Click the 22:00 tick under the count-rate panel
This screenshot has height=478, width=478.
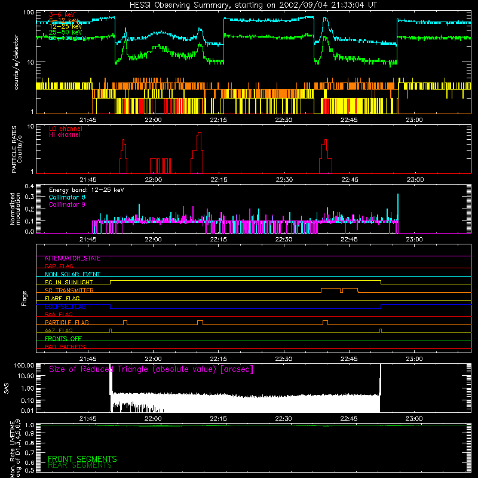(x=153, y=120)
